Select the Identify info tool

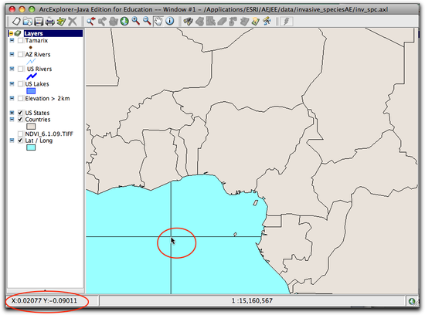170,21
